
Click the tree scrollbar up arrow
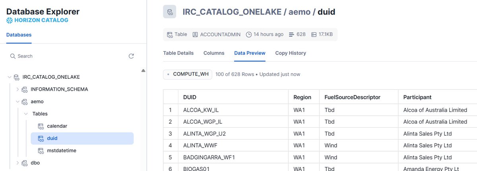(143, 70)
